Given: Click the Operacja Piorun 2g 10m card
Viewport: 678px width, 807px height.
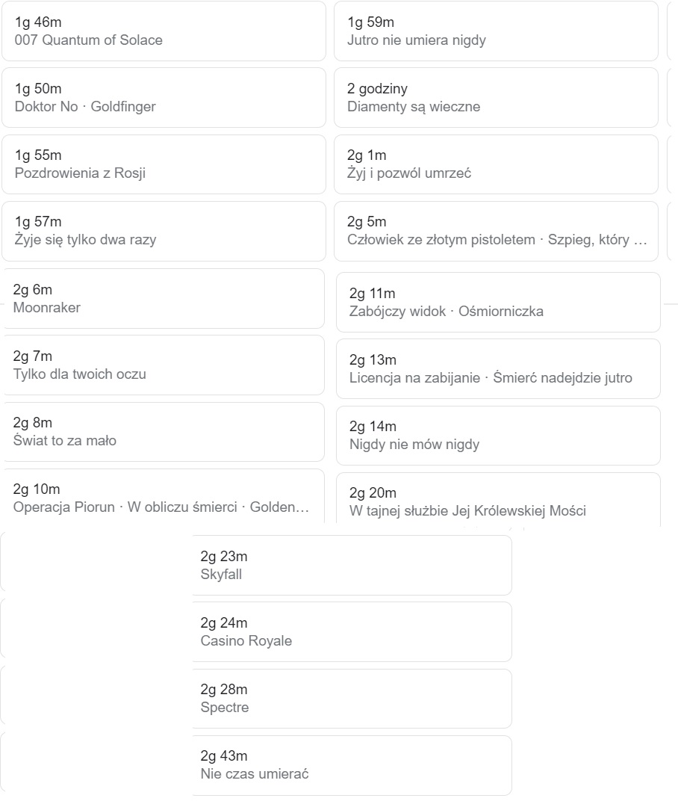Looking at the screenshot, I should [x=164, y=497].
